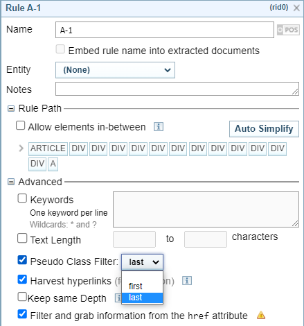This screenshot has height=326, width=304.
Task: Click the warning triangle icon near href attribute
Action: [x=261, y=315]
